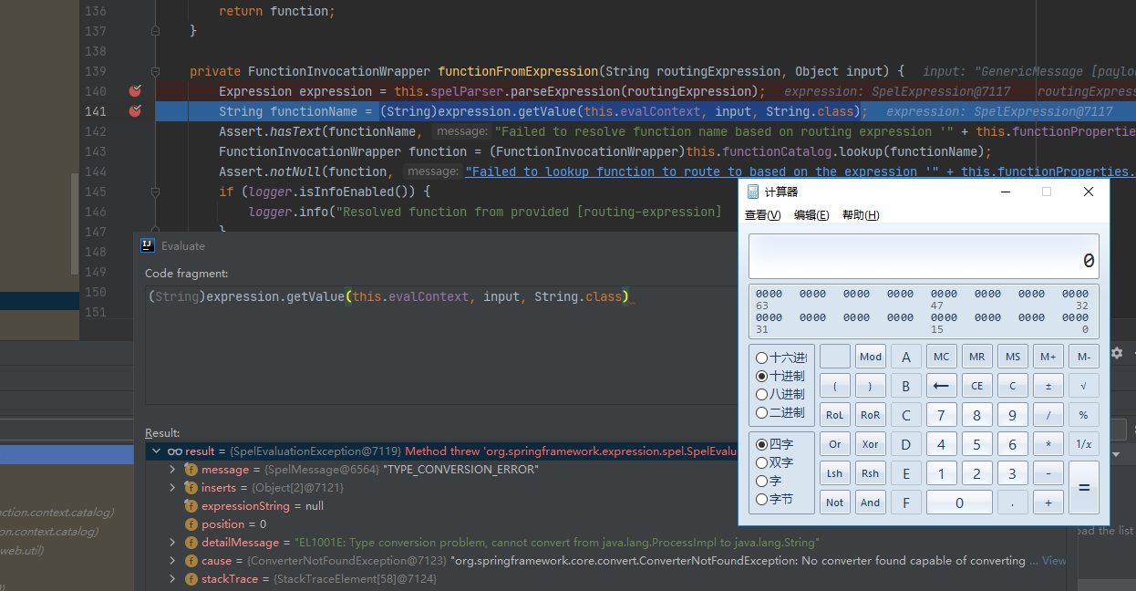Click the RoL button in Calculator
Screen dimensions: 1136x591
tap(835, 415)
